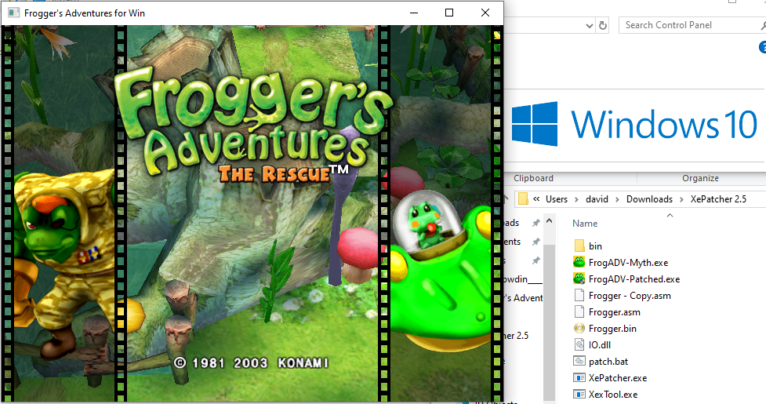Click the XexTool.exe application icon
Viewport: 766px width, 404px height.
pyautogui.click(x=579, y=394)
